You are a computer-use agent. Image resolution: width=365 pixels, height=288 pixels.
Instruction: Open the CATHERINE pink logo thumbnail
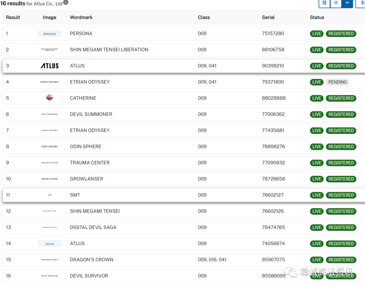(49, 98)
